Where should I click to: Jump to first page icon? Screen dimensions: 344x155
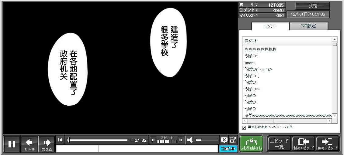(60, 140)
